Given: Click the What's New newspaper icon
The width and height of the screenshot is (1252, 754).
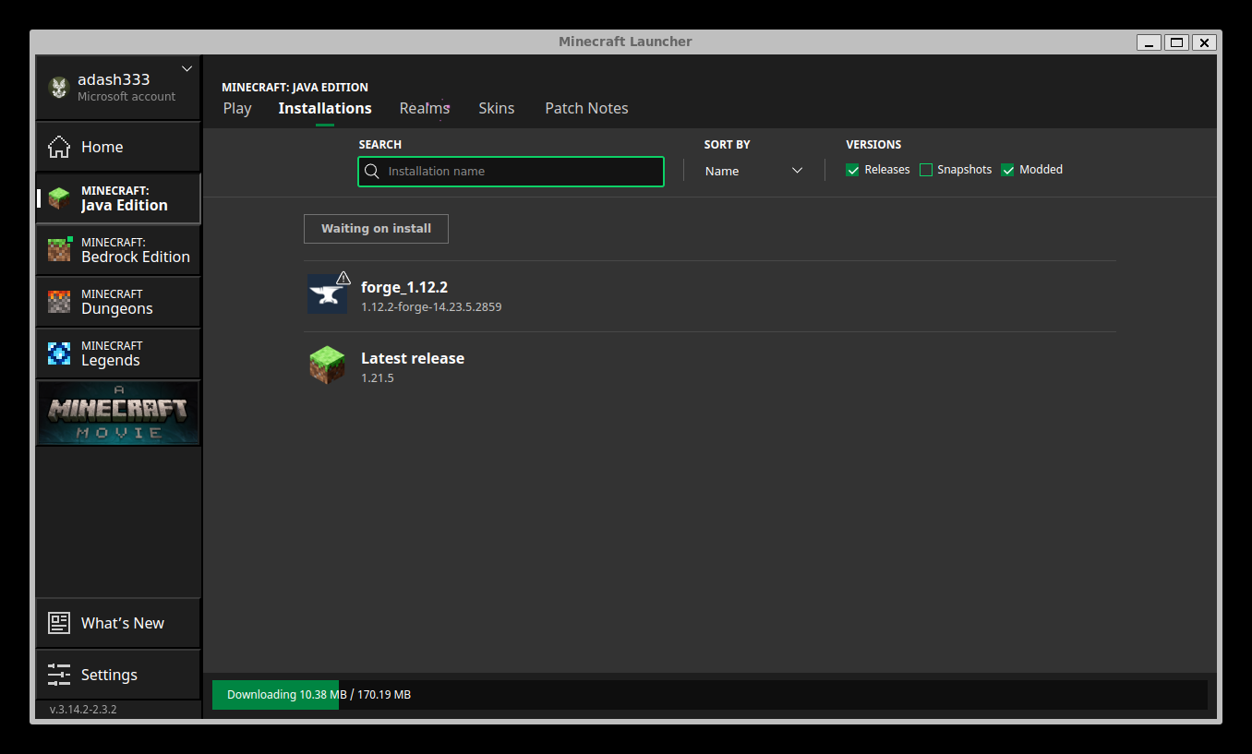Looking at the screenshot, I should coord(59,623).
